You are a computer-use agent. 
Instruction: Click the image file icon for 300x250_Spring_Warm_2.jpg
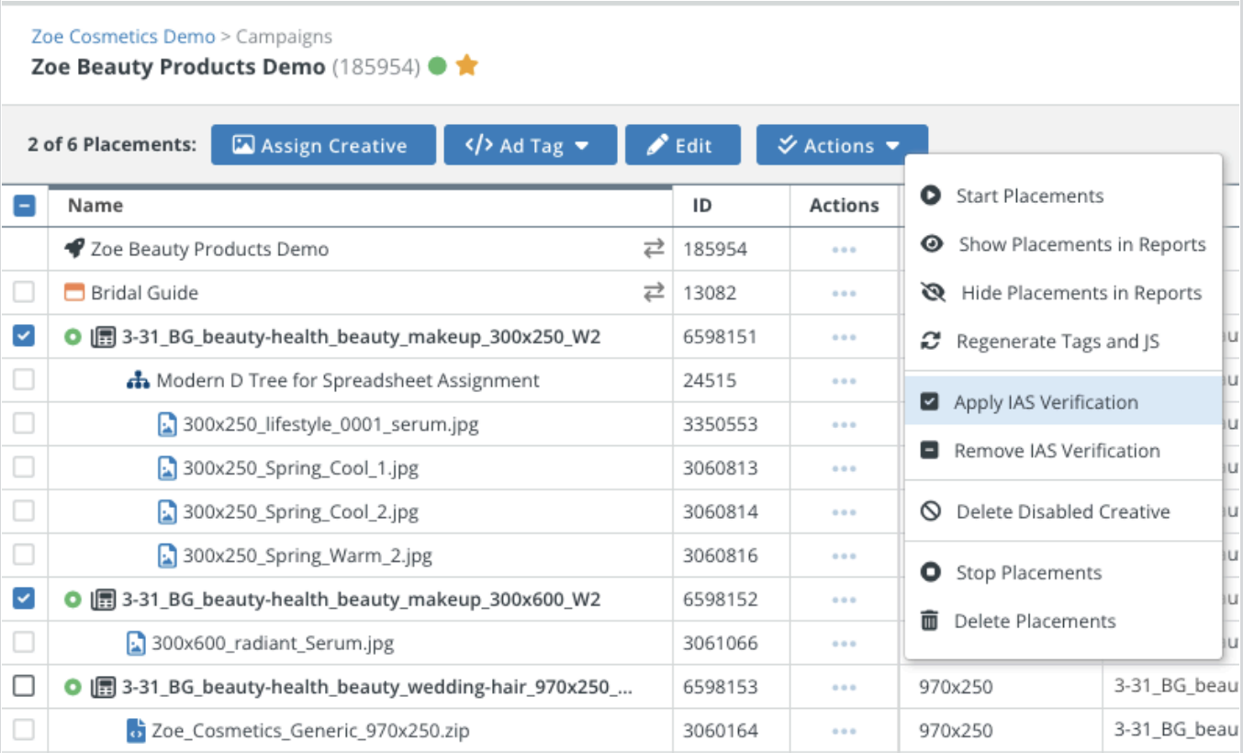tap(167, 556)
